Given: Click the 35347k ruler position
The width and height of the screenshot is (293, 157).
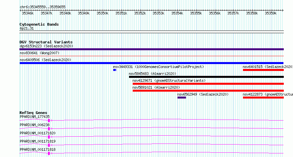Looking at the screenshot, I should [x=46, y=13].
